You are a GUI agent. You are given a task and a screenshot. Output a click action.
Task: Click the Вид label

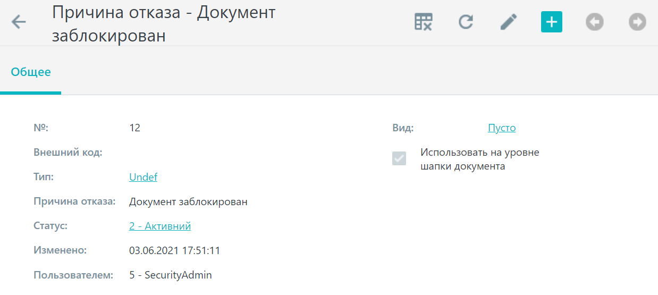click(x=403, y=128)
